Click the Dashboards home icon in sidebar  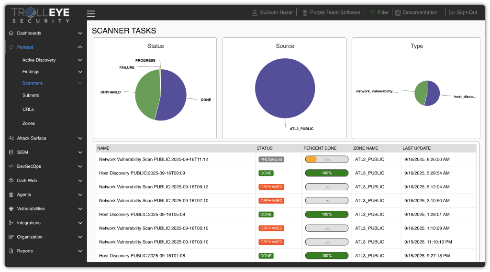11,33
